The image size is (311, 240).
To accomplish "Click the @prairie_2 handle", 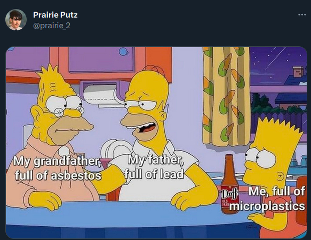I will pyautogui.click(x=52, y=26).
